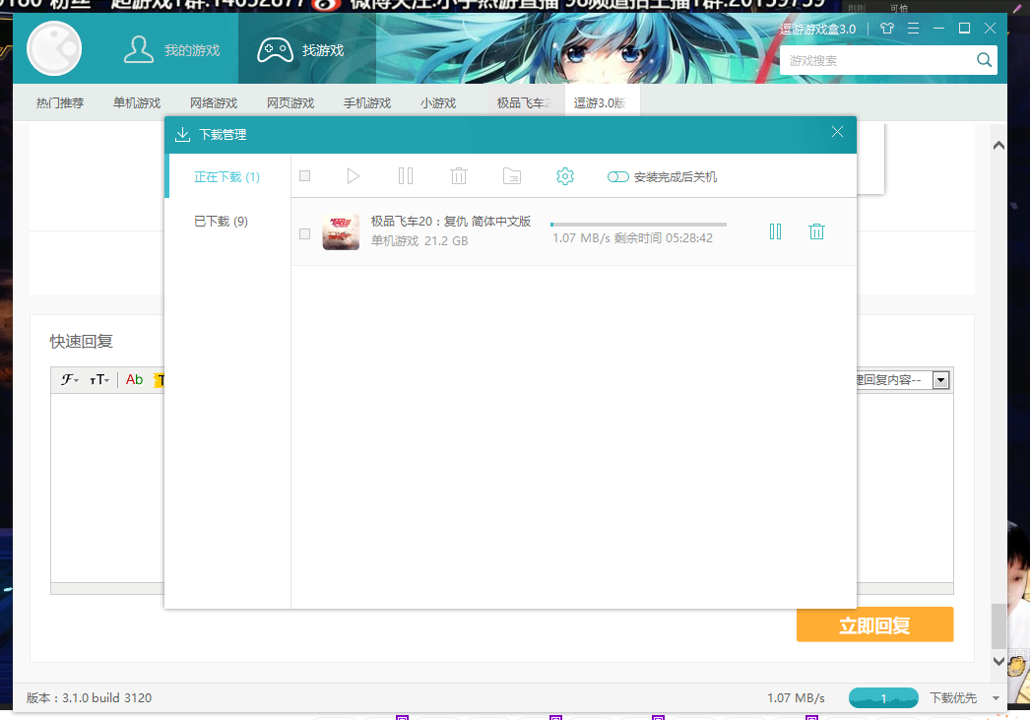Click the round game box logo

(54, 48)
